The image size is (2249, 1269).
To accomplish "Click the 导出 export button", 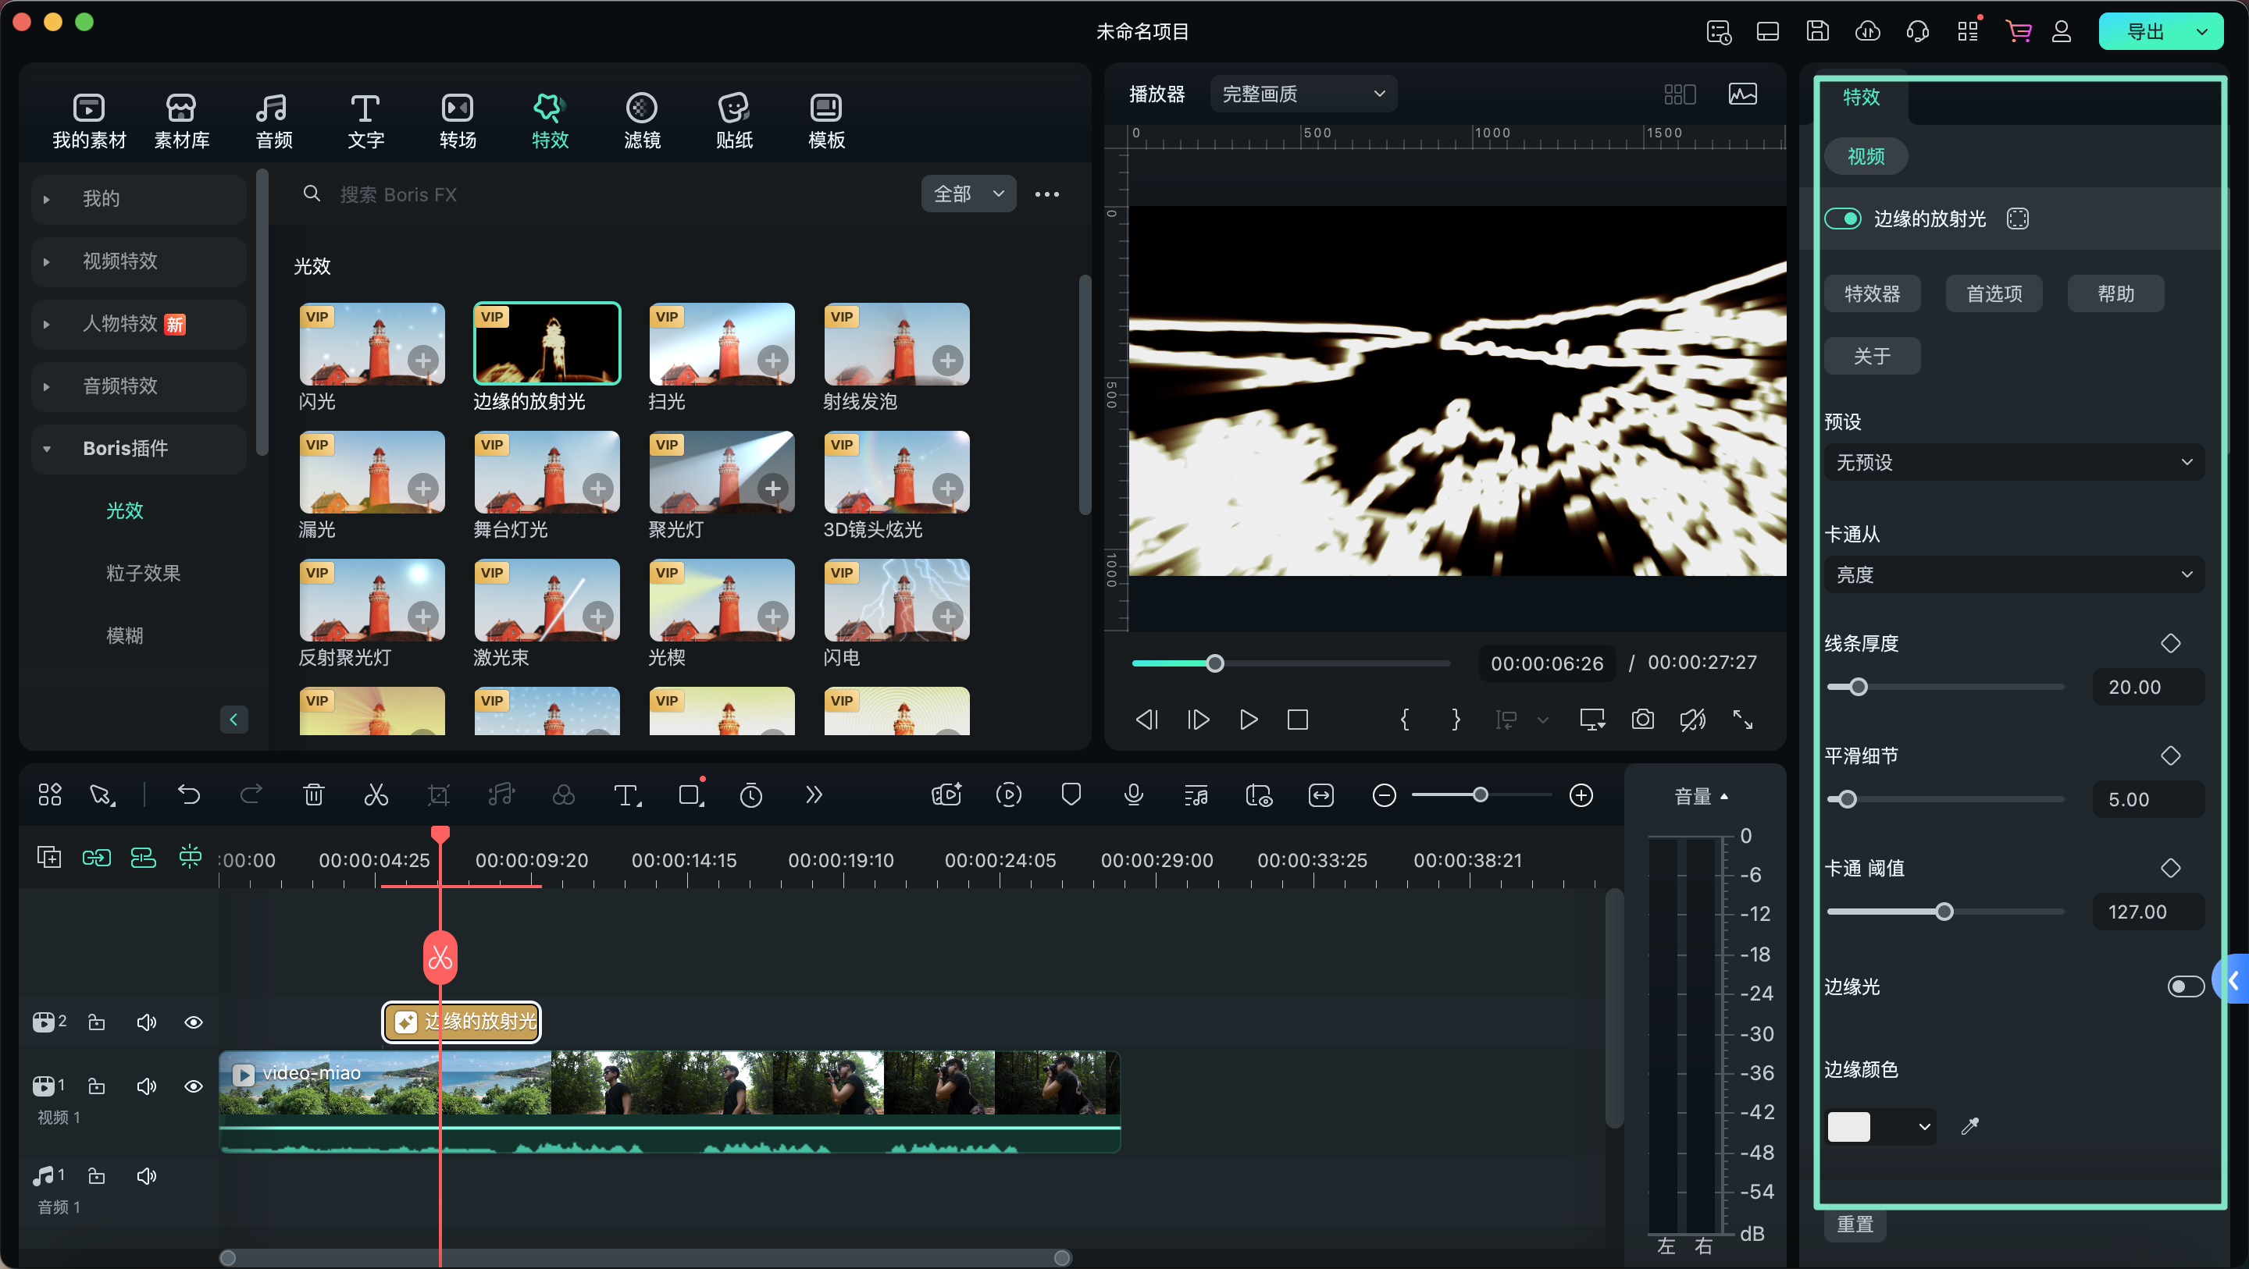I will [2145, 31].
